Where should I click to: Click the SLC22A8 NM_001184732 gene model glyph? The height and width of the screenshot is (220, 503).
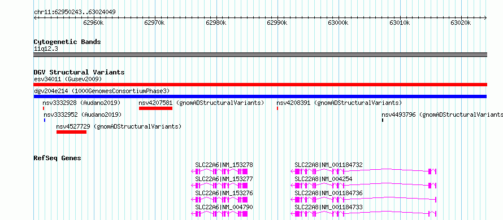(363, 171)
